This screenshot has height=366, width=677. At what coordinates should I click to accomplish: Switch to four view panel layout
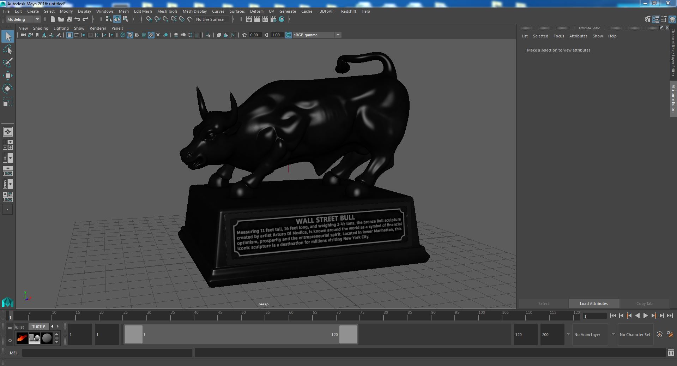8,145
